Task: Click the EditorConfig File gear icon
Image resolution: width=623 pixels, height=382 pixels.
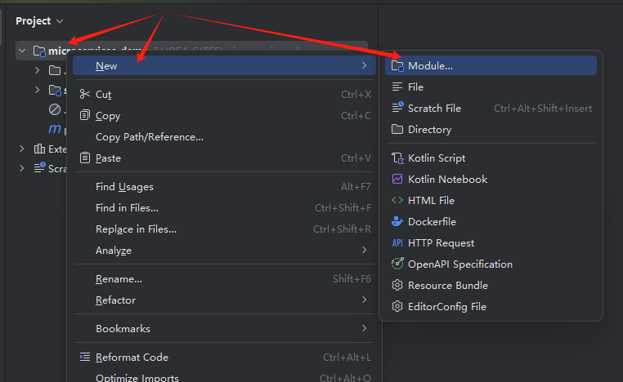Action: 397,307
